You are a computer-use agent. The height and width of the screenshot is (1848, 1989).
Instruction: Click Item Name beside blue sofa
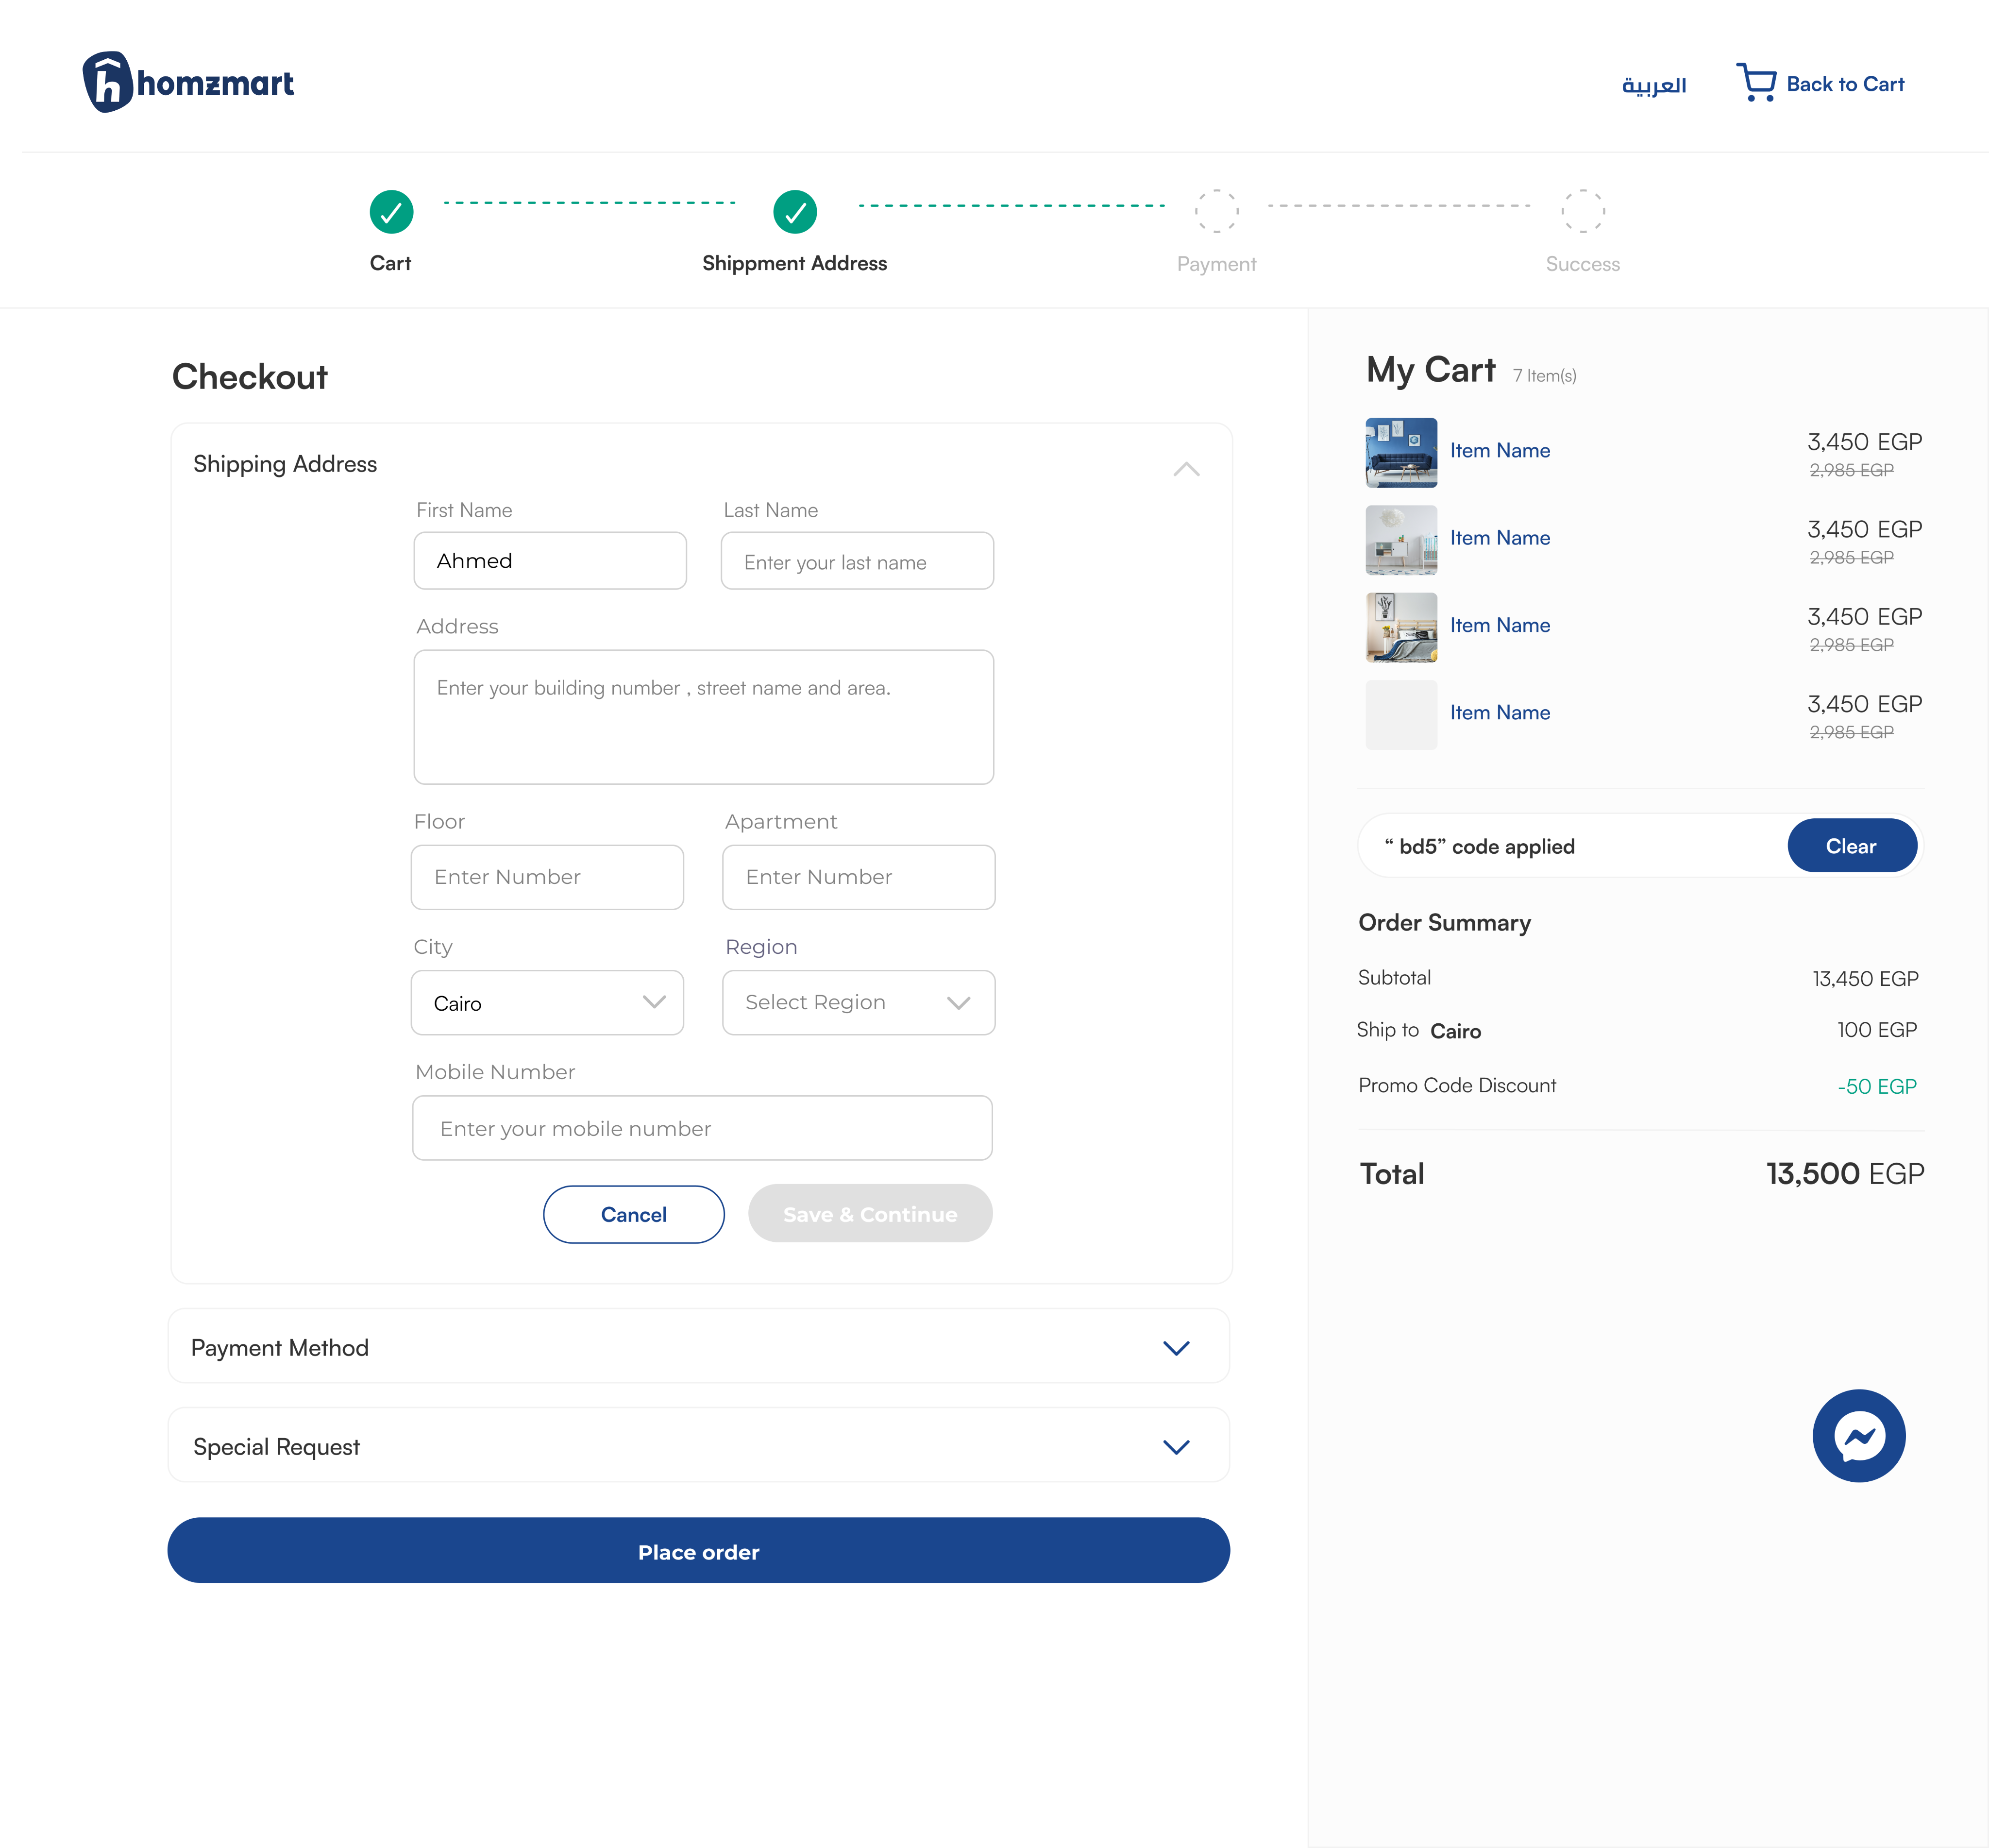pyautogui.click(x=1500, y=450)
